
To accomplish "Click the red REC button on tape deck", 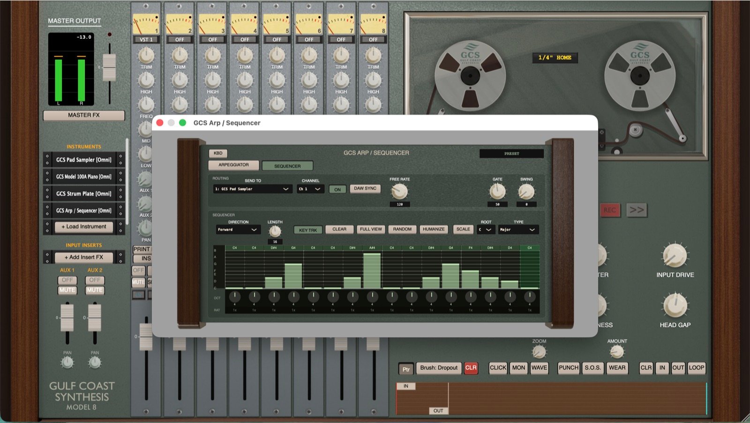I will pos(610,210).
